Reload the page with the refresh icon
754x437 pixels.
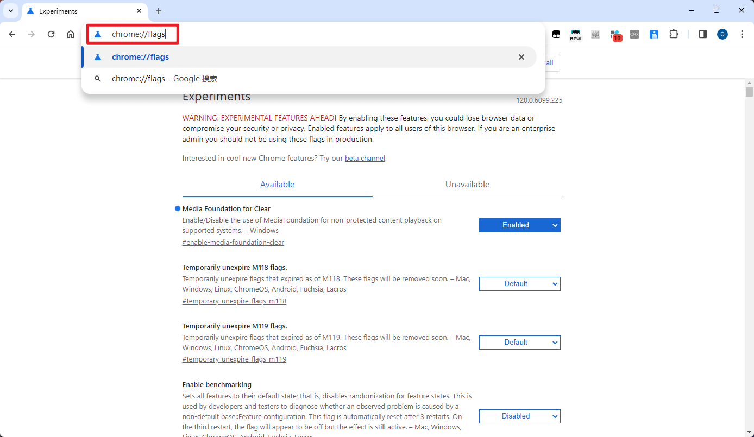(x=51, y=34)
